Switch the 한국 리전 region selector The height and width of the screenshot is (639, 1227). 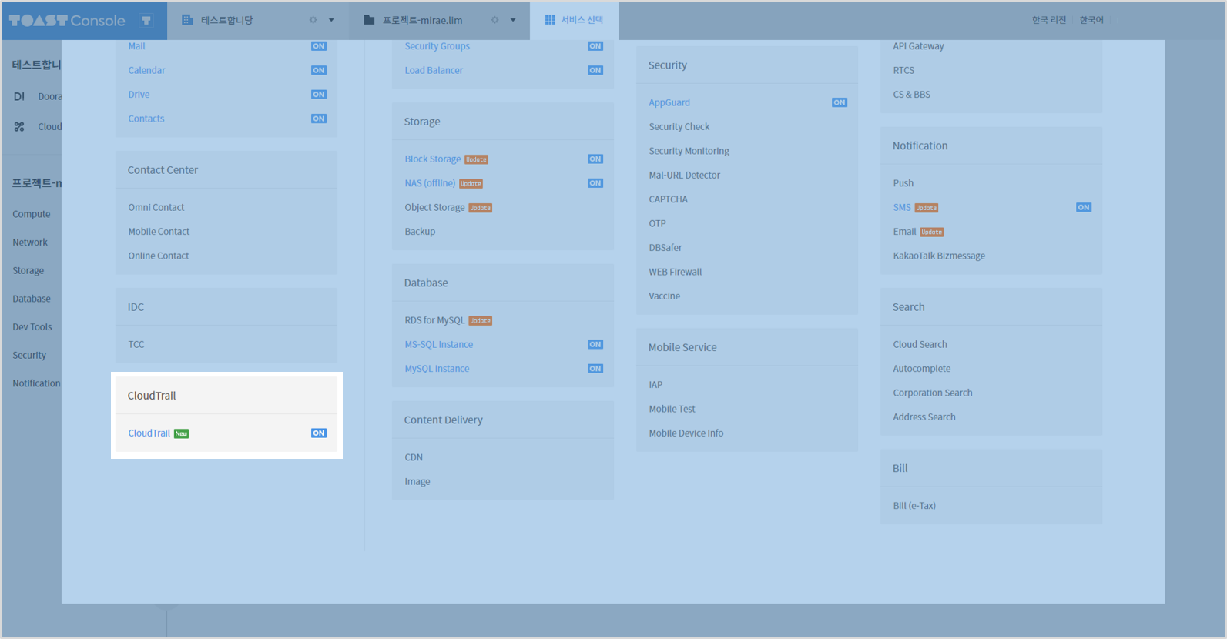(1049, 20)
